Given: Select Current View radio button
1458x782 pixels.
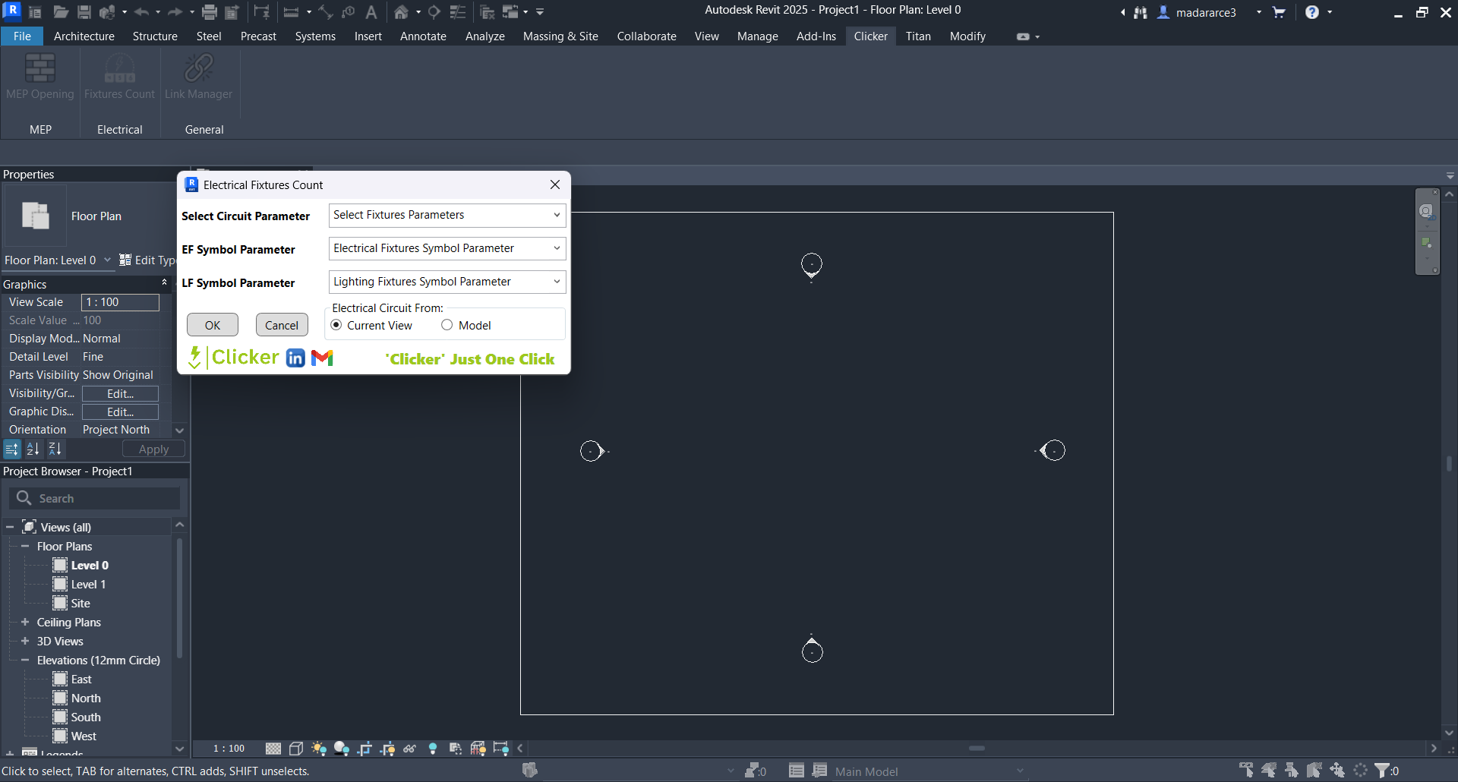Looking at the screenshot, I should click(x=336, y=325).
